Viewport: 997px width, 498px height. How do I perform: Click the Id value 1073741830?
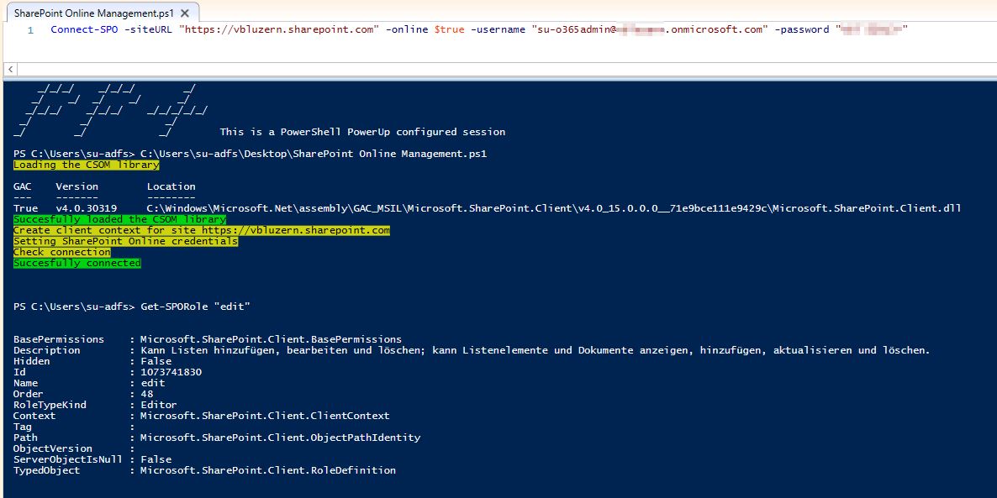[x=171, y=372]
